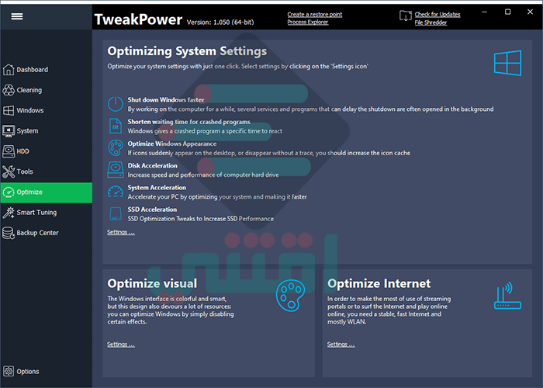This screenshot has width=543, height=388.
Task: Click Create a restore point link
Action: (314, 14)
